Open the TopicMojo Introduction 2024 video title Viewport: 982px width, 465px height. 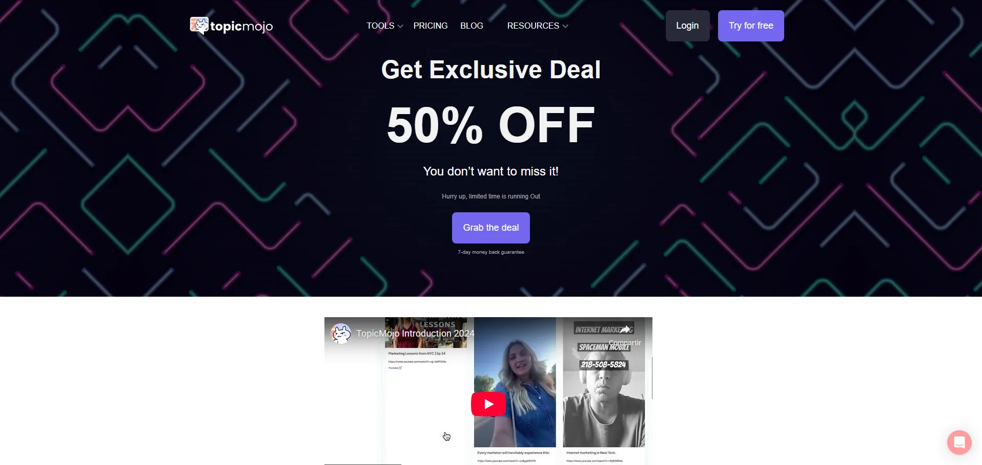point(415,334)
